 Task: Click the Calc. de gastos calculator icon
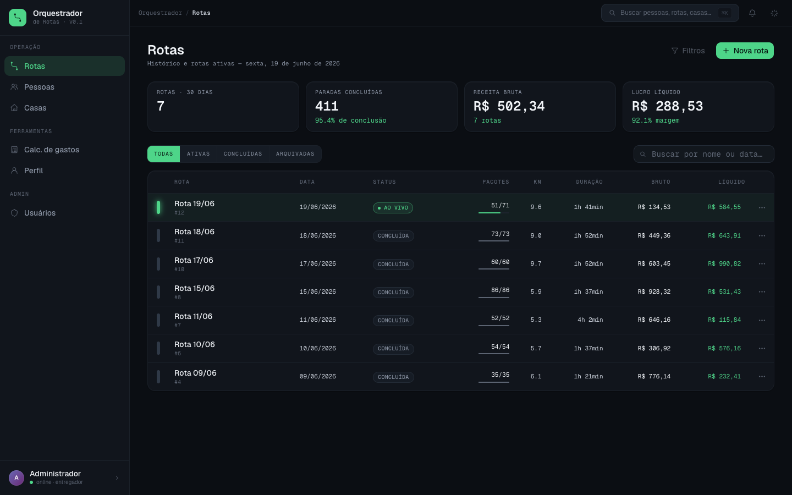point(14,150)
